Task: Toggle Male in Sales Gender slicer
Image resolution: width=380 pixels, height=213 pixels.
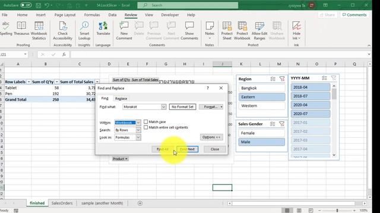Action: coord(261,142)
